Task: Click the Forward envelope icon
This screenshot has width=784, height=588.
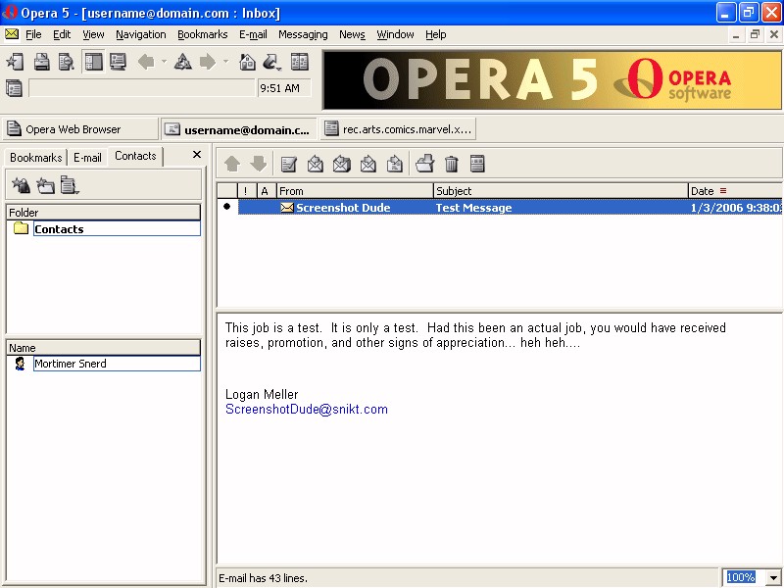Action: click(368, 164)
